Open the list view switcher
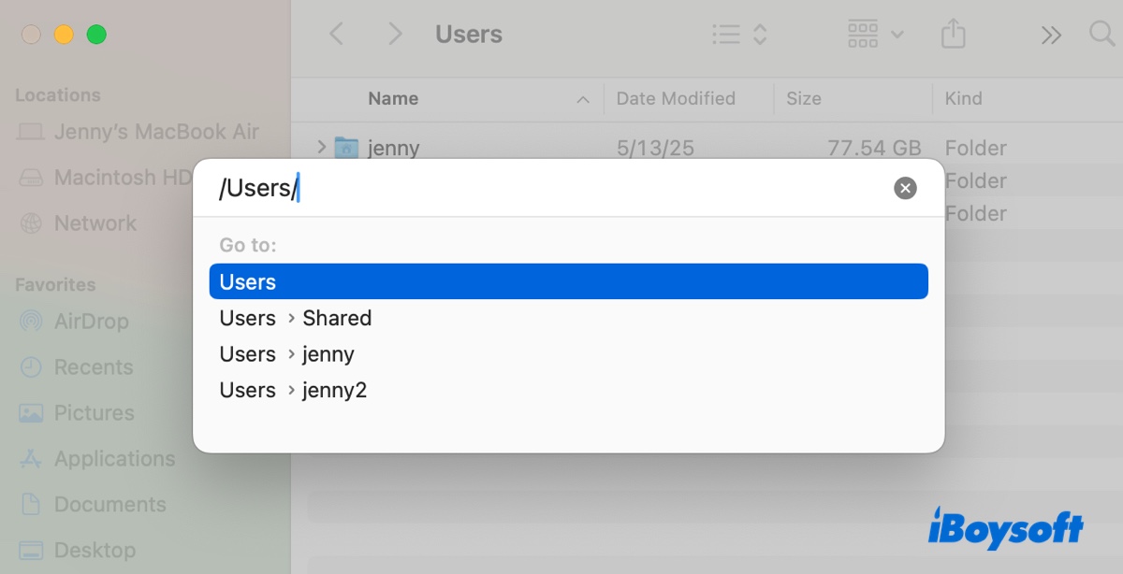The height and width of the screenshot is (574, 1123). (x=739, y=35)
